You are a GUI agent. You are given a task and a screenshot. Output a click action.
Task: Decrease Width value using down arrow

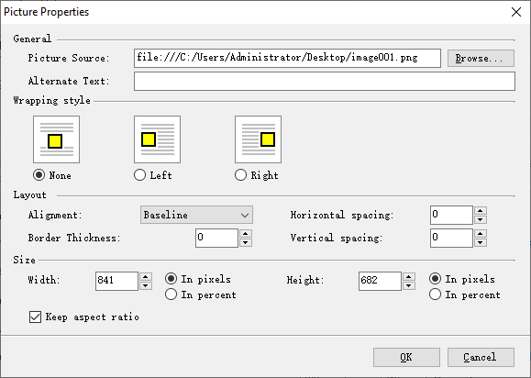click(146, 285)
